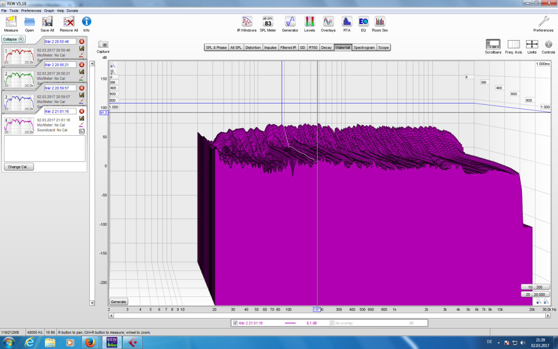Click the Generate button
Image resolution: width=558 pixels, height=349 pixels.
pos(119,302)
